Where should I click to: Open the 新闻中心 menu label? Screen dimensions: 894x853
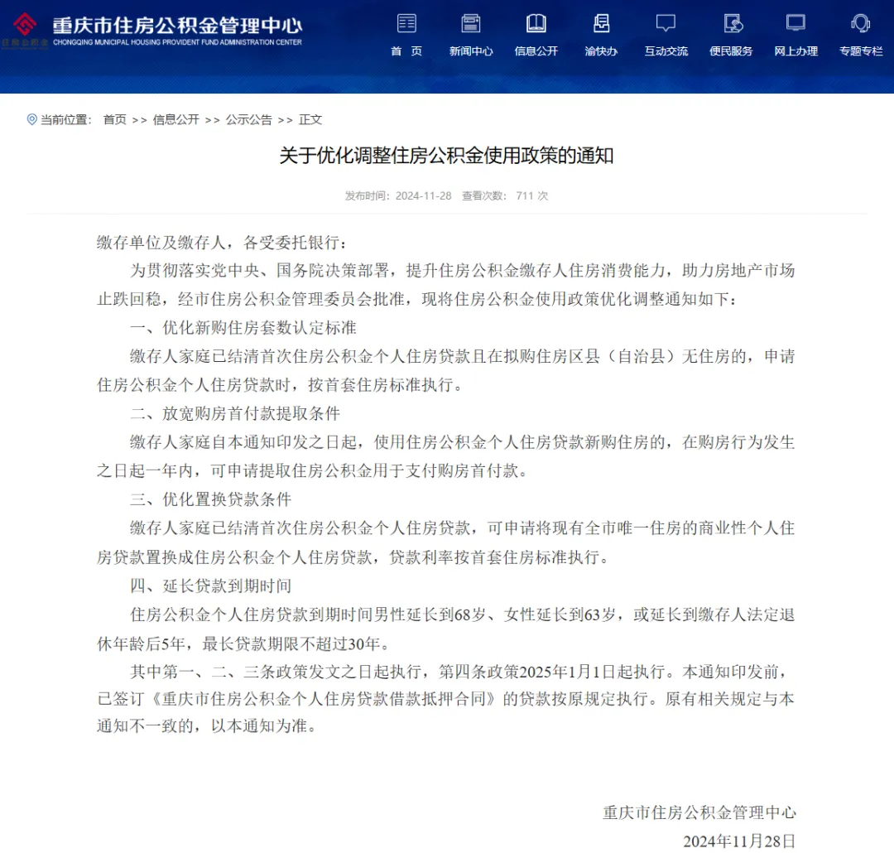pyautogui.click(x=471, y=51)
